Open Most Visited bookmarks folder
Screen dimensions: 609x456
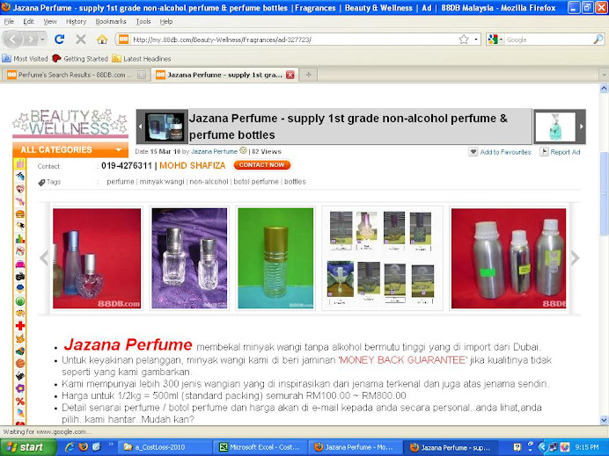point(25,59)
